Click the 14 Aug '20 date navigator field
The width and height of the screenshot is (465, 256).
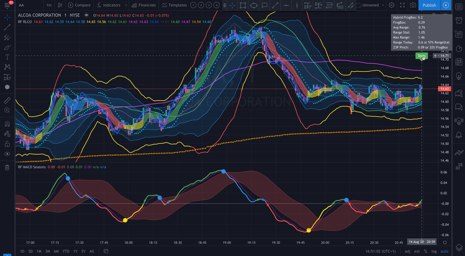click(x=417, y=242)
